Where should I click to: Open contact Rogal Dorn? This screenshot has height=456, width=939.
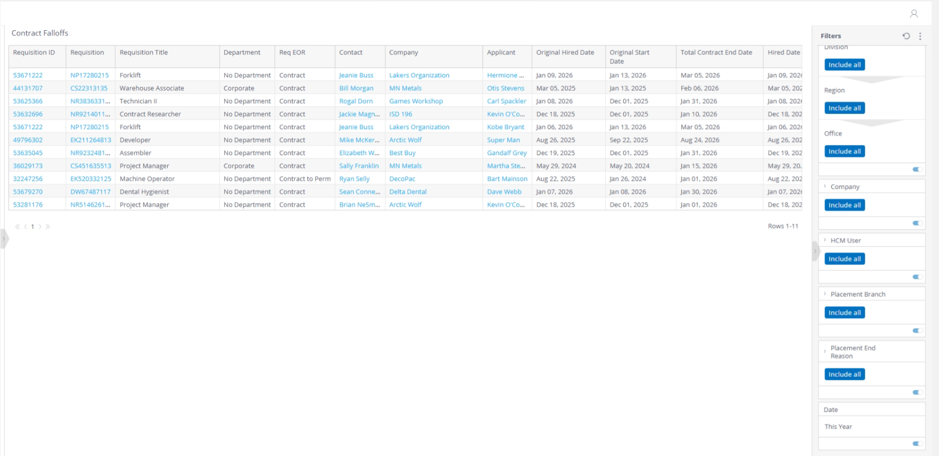coord(355,101)
